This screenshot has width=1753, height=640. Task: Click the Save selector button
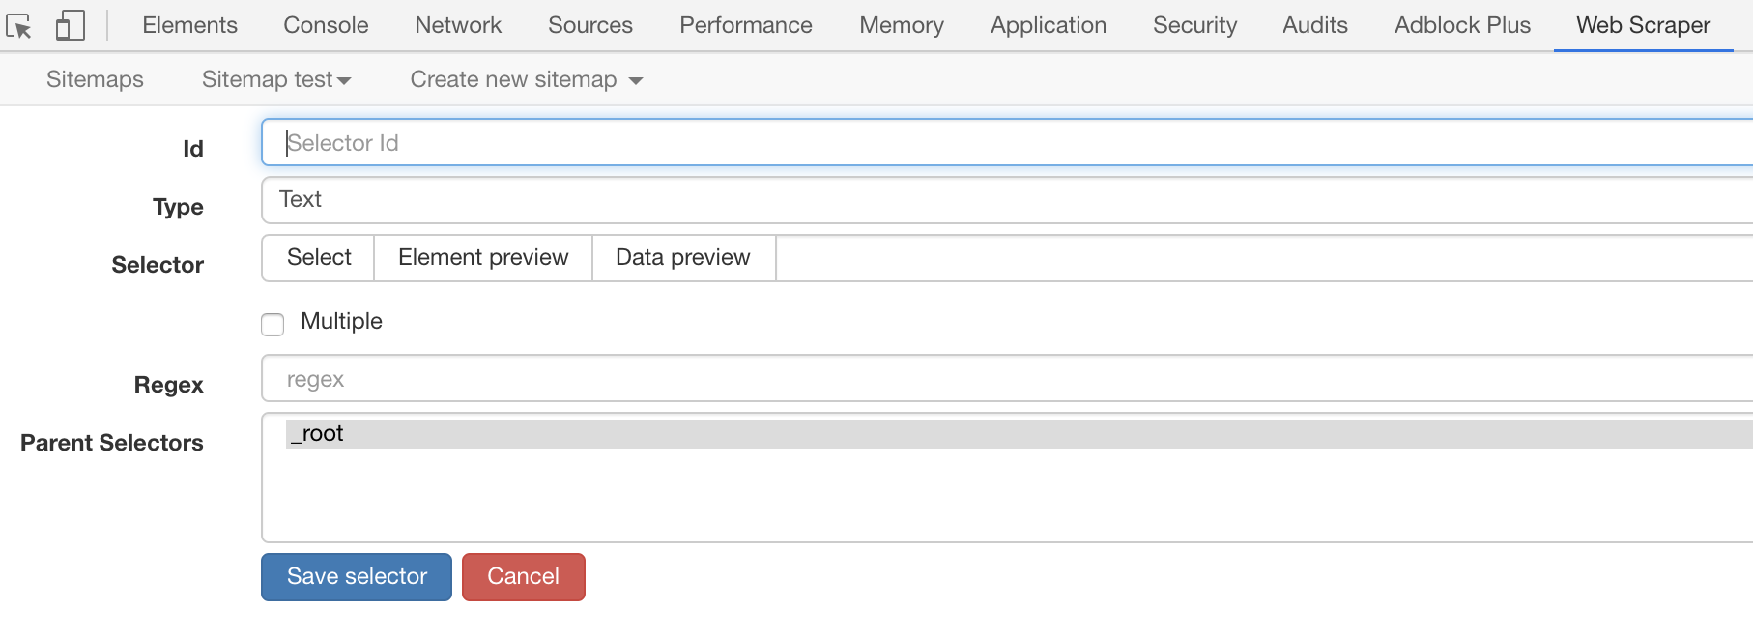pyautogui.click(x=357, y=576)
